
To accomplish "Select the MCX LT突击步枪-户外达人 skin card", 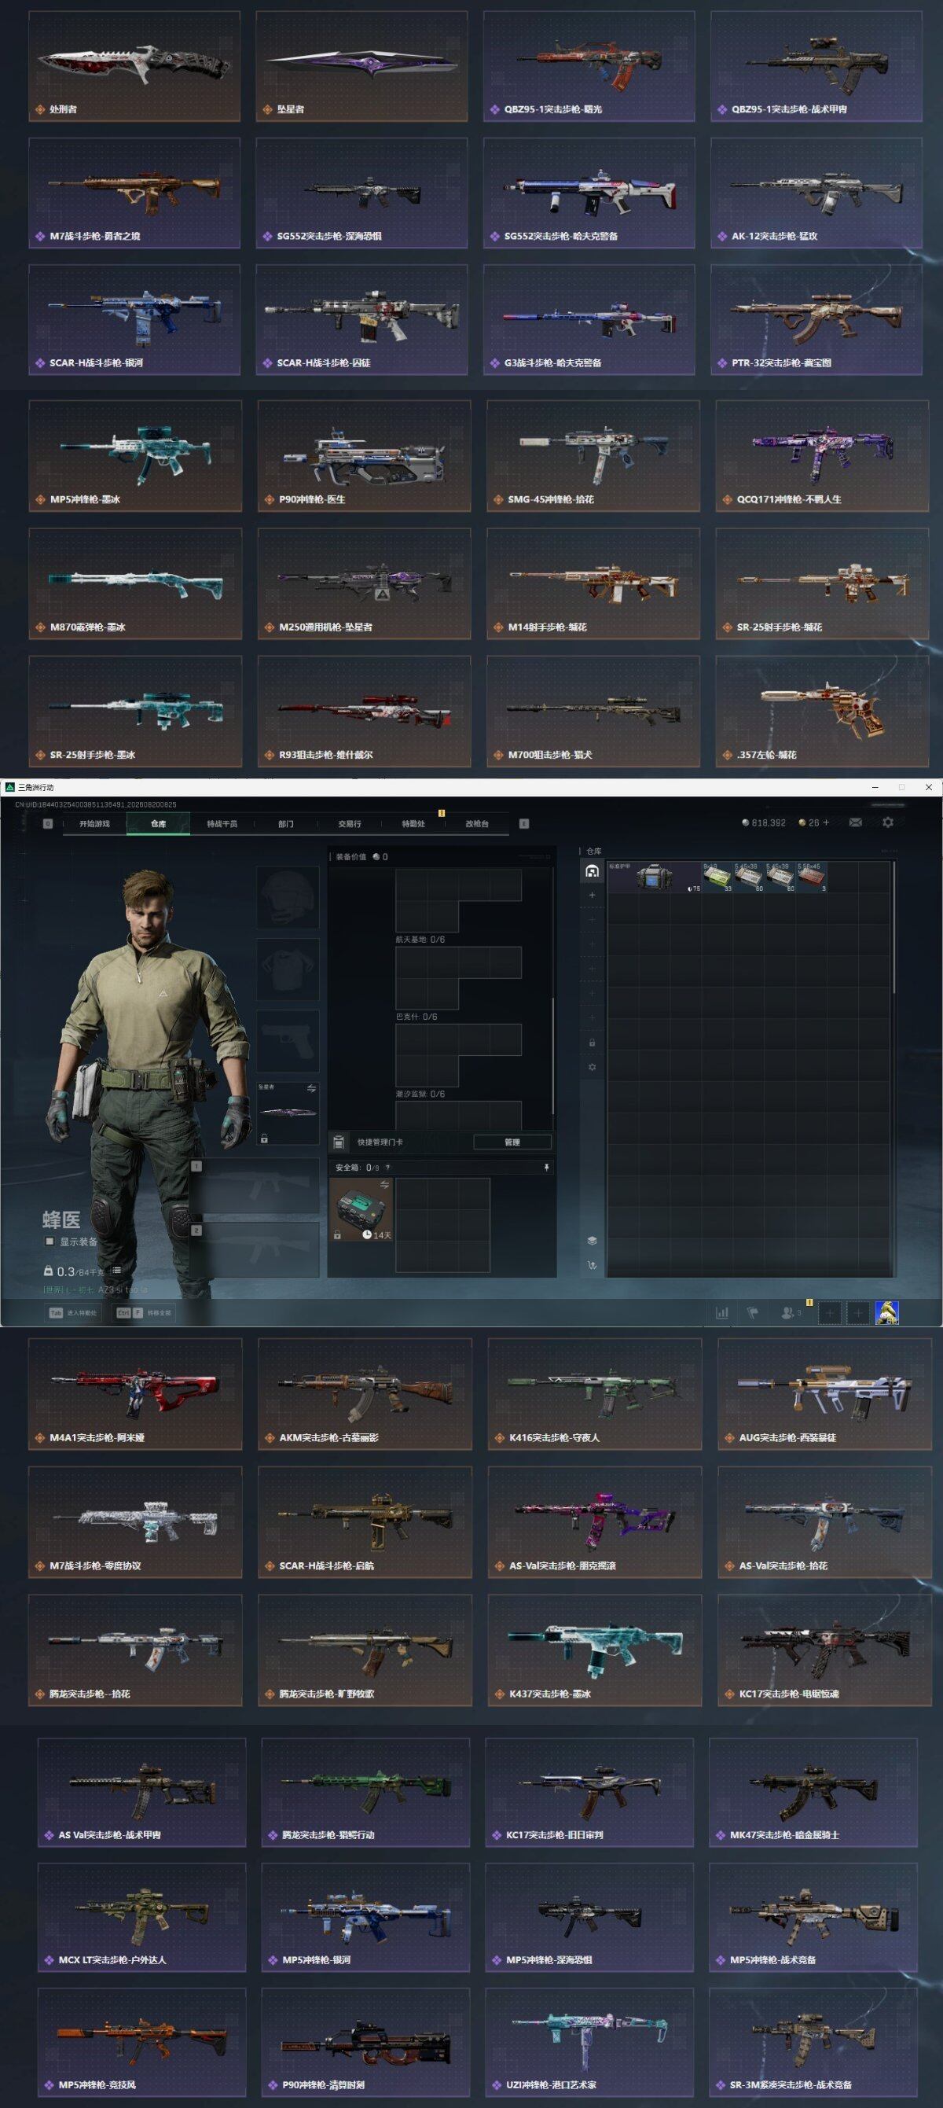I will (141, 1918).
